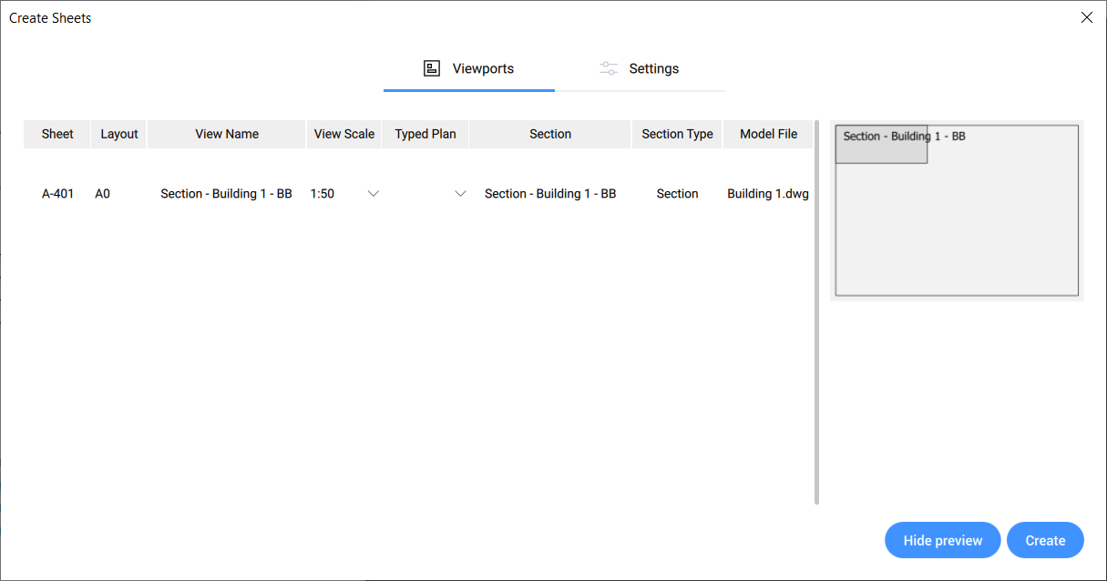Edit the view name in the View Name column
Screen dimensions: 1107x581
[226, 194]
